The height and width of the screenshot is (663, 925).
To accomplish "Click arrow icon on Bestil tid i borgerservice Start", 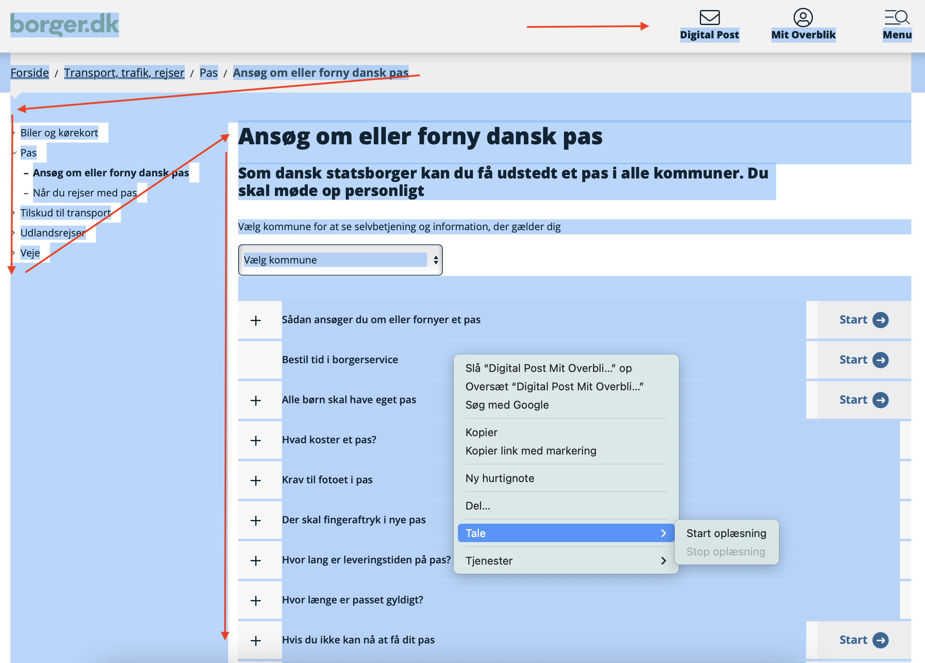I will pyautogui.click(x=880, y=360).
